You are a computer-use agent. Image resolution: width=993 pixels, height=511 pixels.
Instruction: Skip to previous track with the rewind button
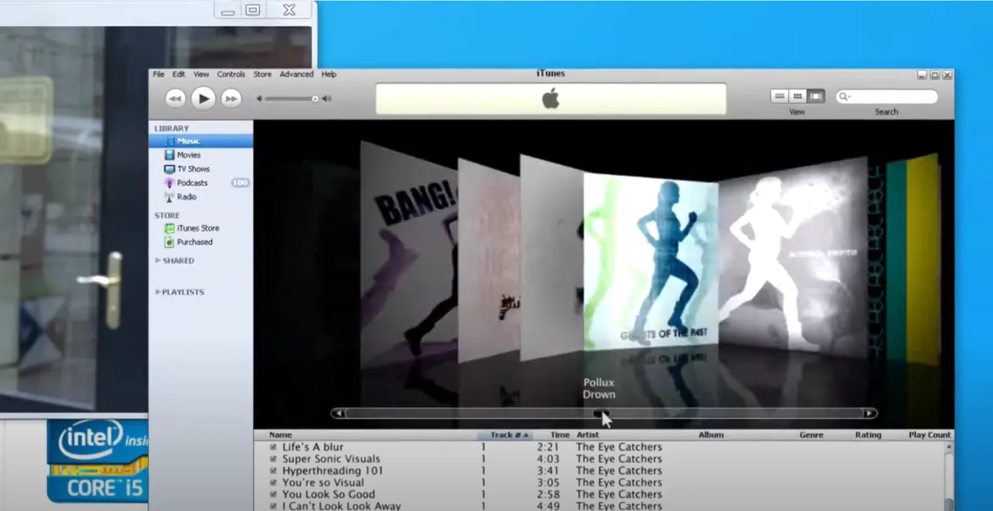point(175,99)
